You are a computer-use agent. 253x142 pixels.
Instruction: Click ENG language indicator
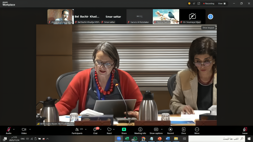23,139
